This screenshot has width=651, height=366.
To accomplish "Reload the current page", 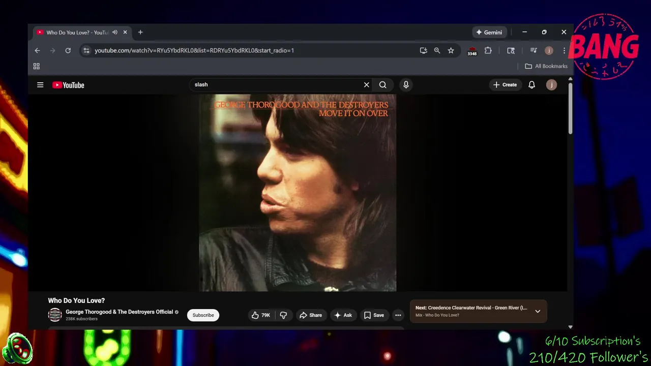I will (x=68, y=50).
